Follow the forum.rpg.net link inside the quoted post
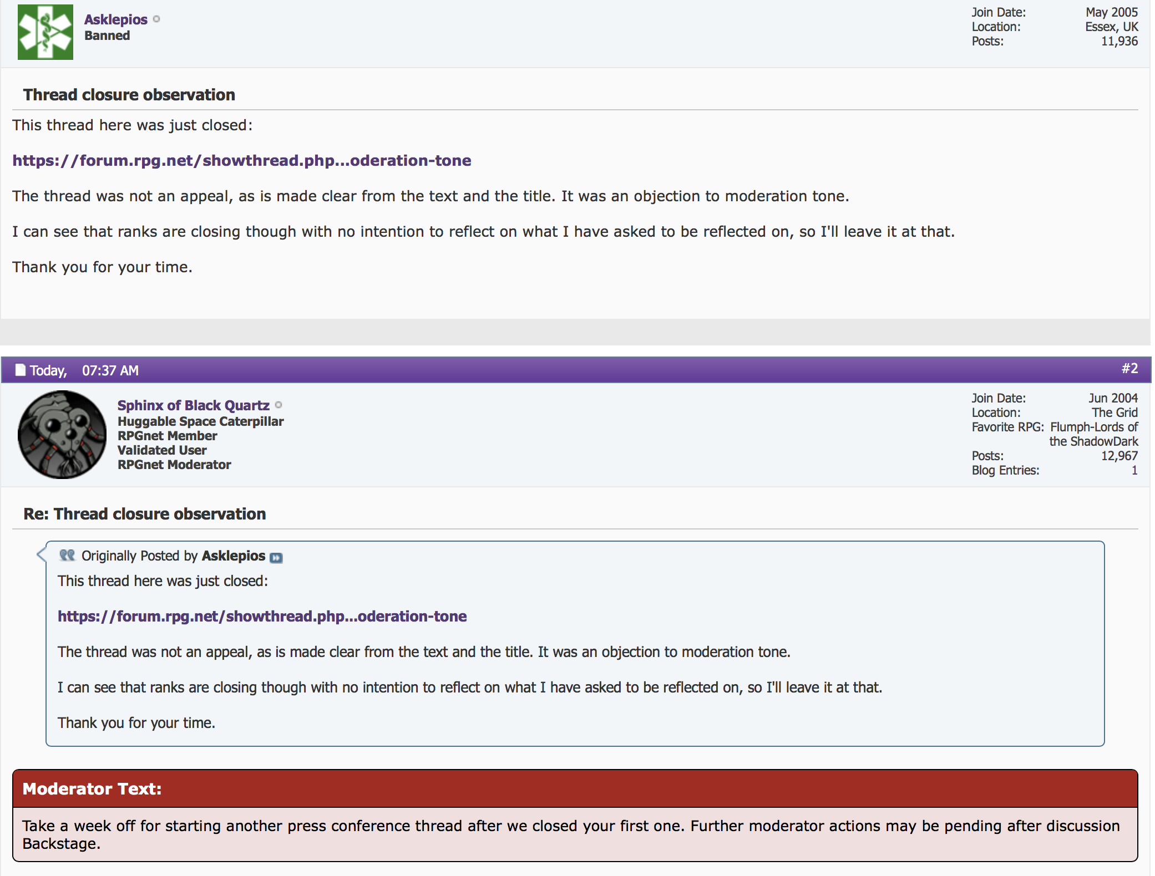Screen dimensions: 1155x876 (262, 616)
